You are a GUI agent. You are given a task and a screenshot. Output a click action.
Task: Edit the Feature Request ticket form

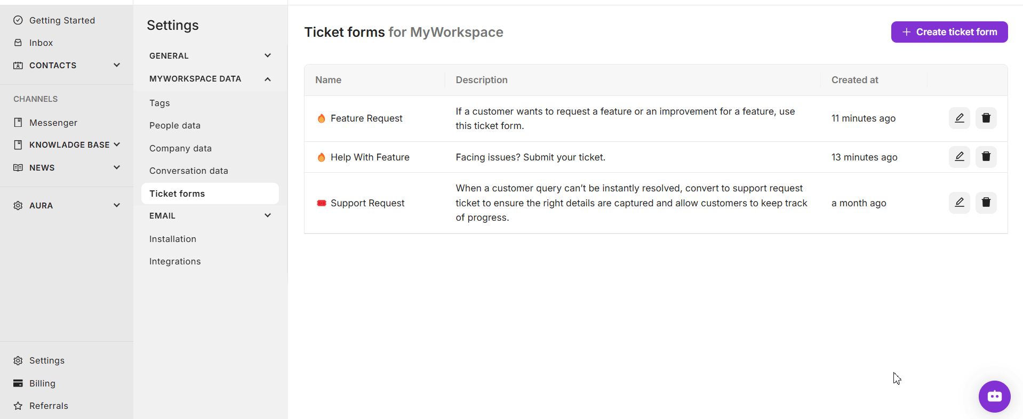959,118
